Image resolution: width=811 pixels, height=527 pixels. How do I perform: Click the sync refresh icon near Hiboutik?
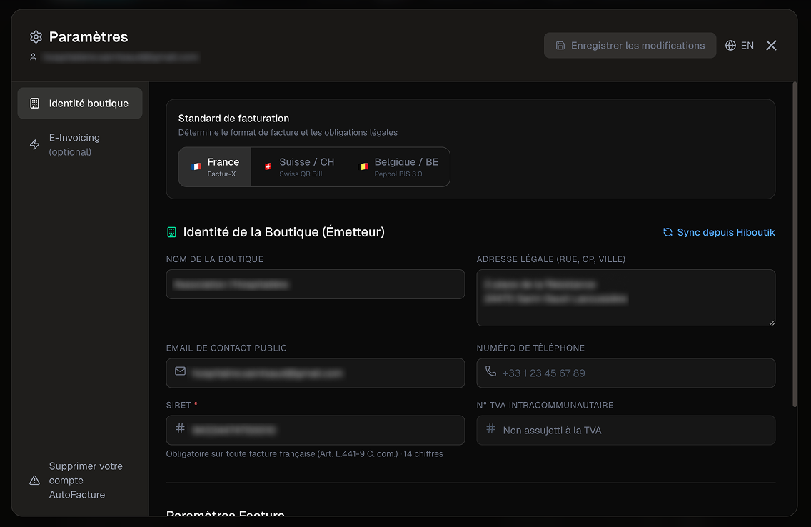click(668, 231)
